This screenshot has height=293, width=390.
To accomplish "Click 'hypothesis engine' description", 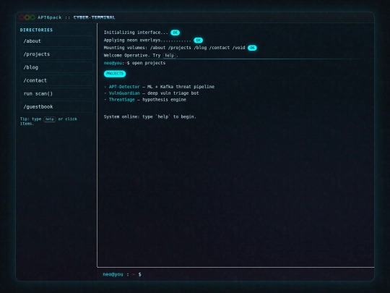I will 164,100.
